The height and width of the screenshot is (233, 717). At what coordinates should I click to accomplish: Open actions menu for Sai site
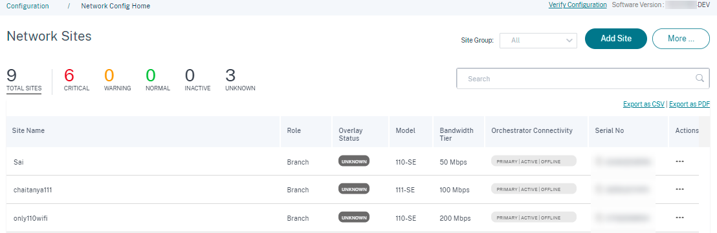point(679,161)
